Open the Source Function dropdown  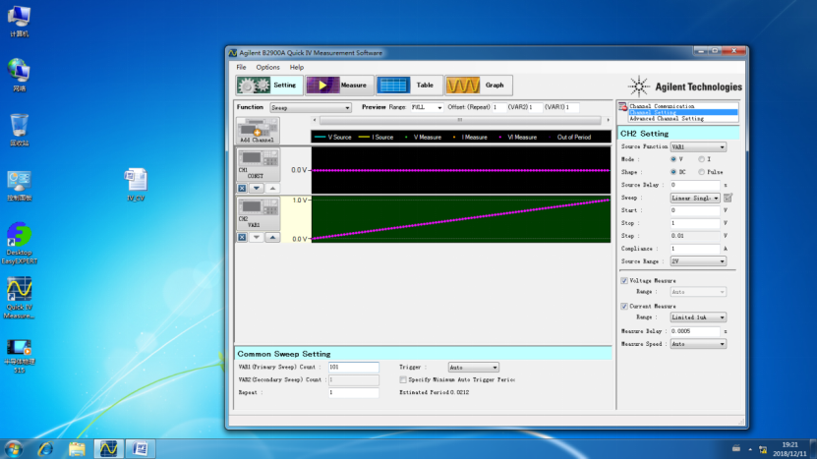tap(698, 146)
